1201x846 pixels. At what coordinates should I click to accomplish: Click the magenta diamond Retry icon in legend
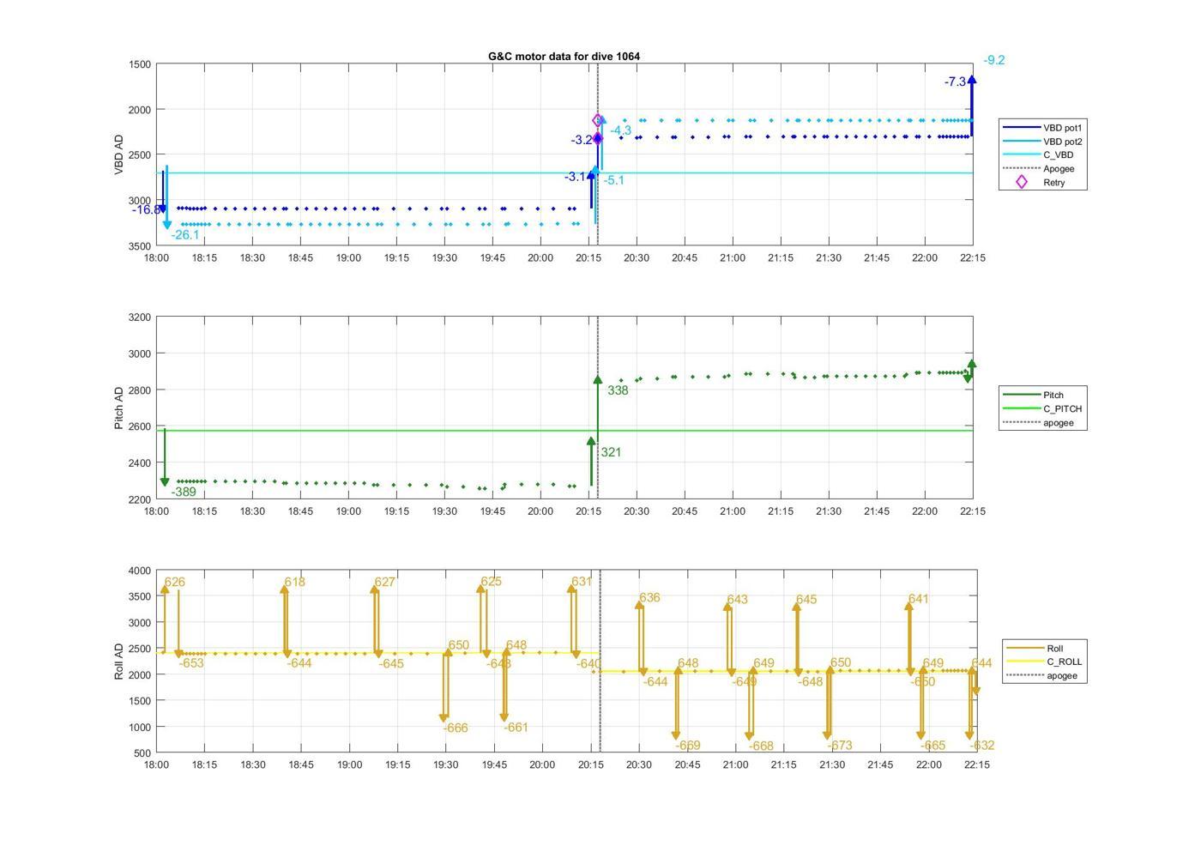(1021, 183)
